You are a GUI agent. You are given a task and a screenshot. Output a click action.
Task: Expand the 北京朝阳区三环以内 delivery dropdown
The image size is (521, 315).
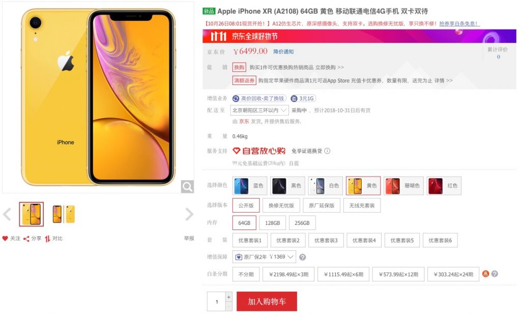coord(259,110)
